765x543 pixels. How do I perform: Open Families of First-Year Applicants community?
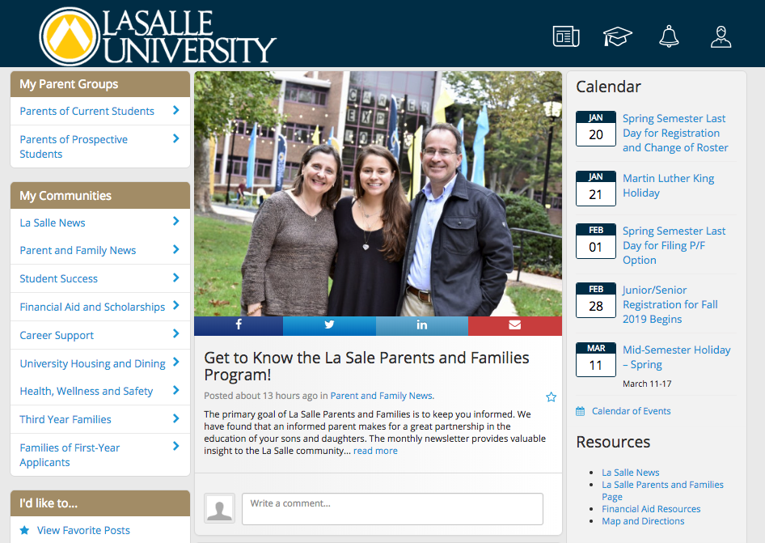[x=70, y=455]
